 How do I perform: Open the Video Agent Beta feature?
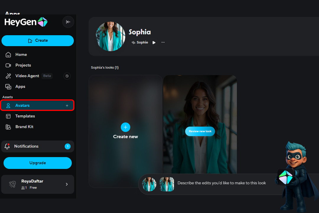[27, 76]
